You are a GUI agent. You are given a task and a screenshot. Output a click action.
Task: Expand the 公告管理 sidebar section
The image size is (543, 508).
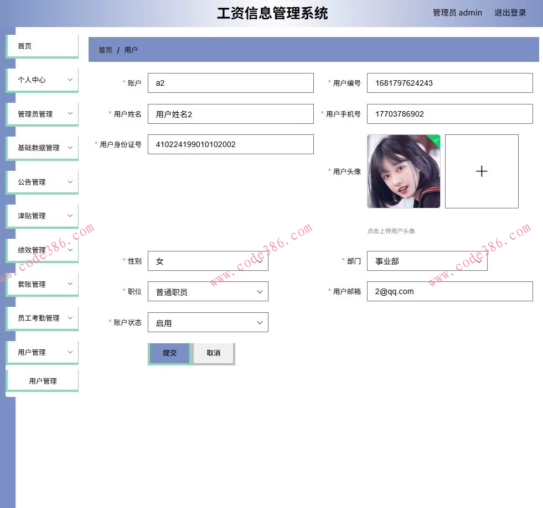(x=42, y=181)
